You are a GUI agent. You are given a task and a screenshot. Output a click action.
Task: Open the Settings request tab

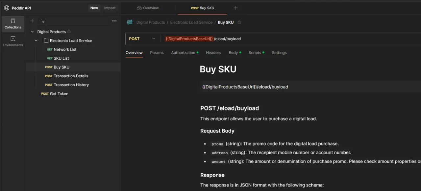pyautogui.click(x=279, y=53)
